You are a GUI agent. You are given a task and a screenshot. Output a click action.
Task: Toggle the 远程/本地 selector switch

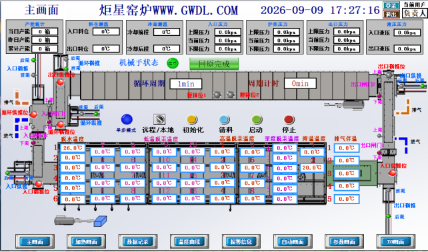(159, 120)
